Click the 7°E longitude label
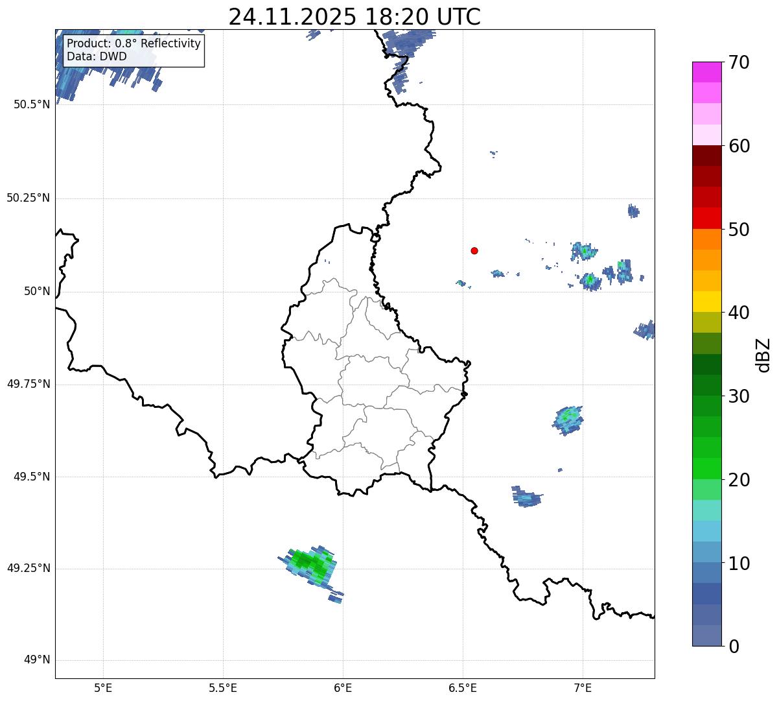The height and width of the screenshot is (701, 779). [x=583, y=687]
